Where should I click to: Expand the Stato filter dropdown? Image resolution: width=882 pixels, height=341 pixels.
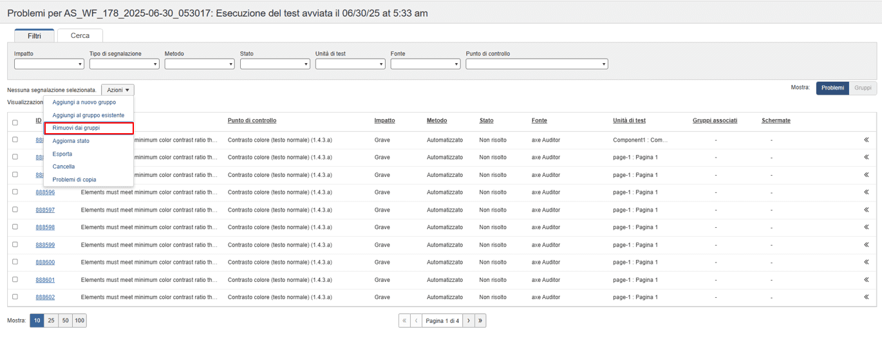pos(275,64)
